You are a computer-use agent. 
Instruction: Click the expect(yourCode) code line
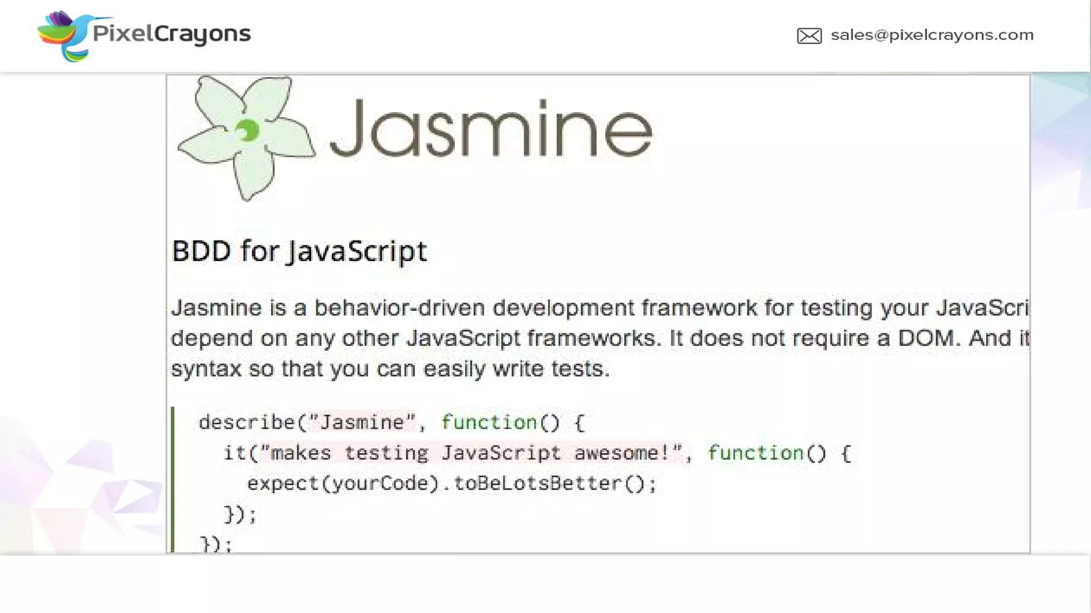tap(343, 484)
